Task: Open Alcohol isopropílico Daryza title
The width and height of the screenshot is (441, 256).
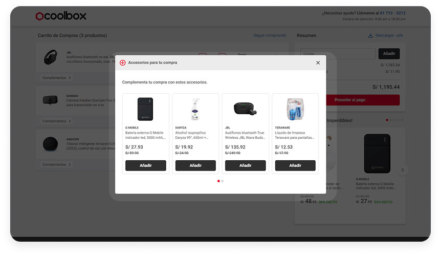Action: (192, 135)
